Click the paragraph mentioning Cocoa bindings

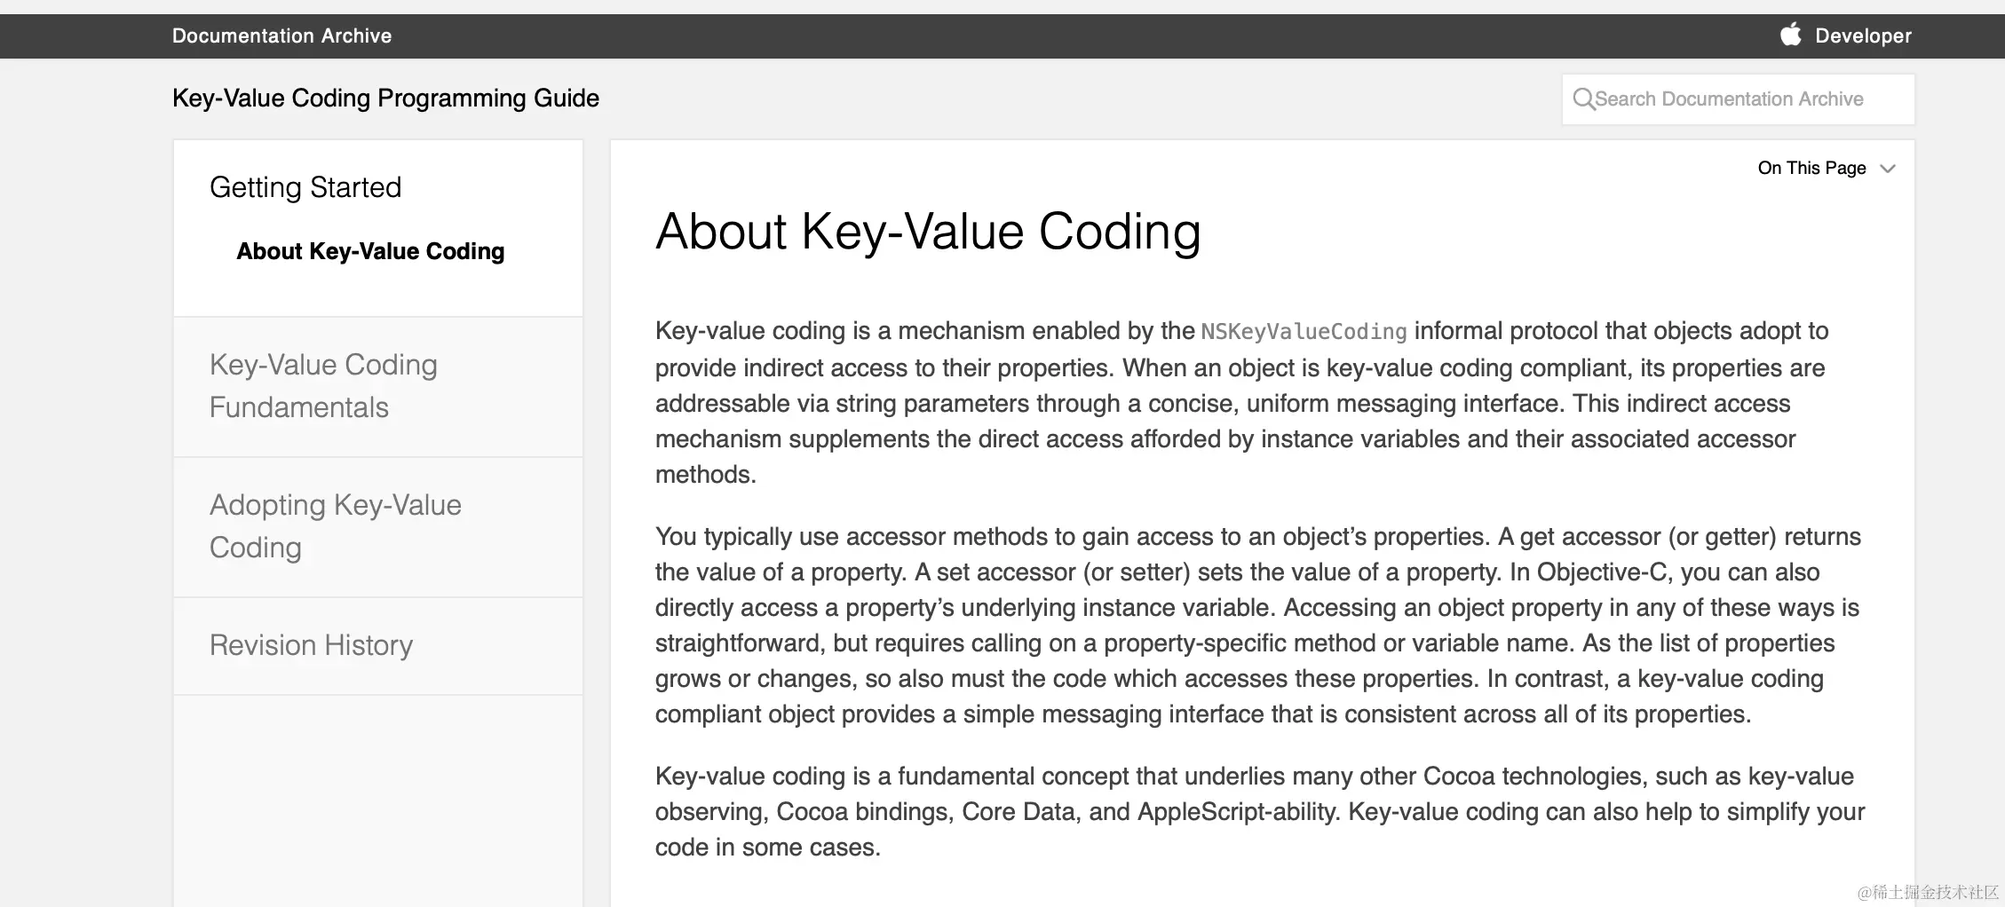click(1260, 811)
